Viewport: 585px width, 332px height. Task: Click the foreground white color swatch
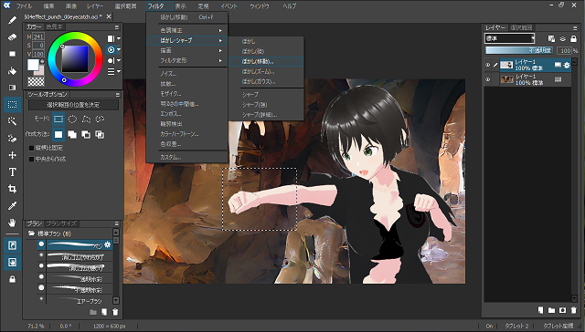pyautogui.click(x=33, y=65)
